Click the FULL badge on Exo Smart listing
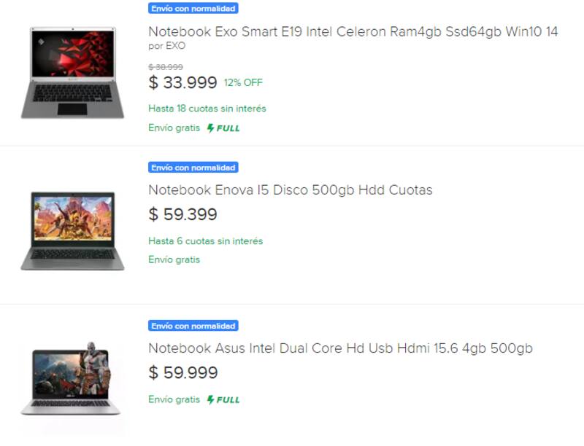The width and height of the screenshot is (584, 446). 223,128
